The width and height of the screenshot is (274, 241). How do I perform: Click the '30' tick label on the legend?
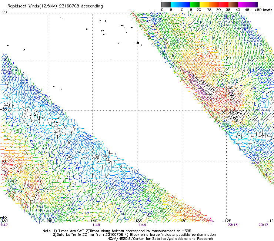click(x=218, y=10)
